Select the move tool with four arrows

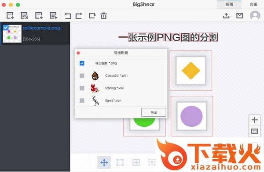point(104,162)
